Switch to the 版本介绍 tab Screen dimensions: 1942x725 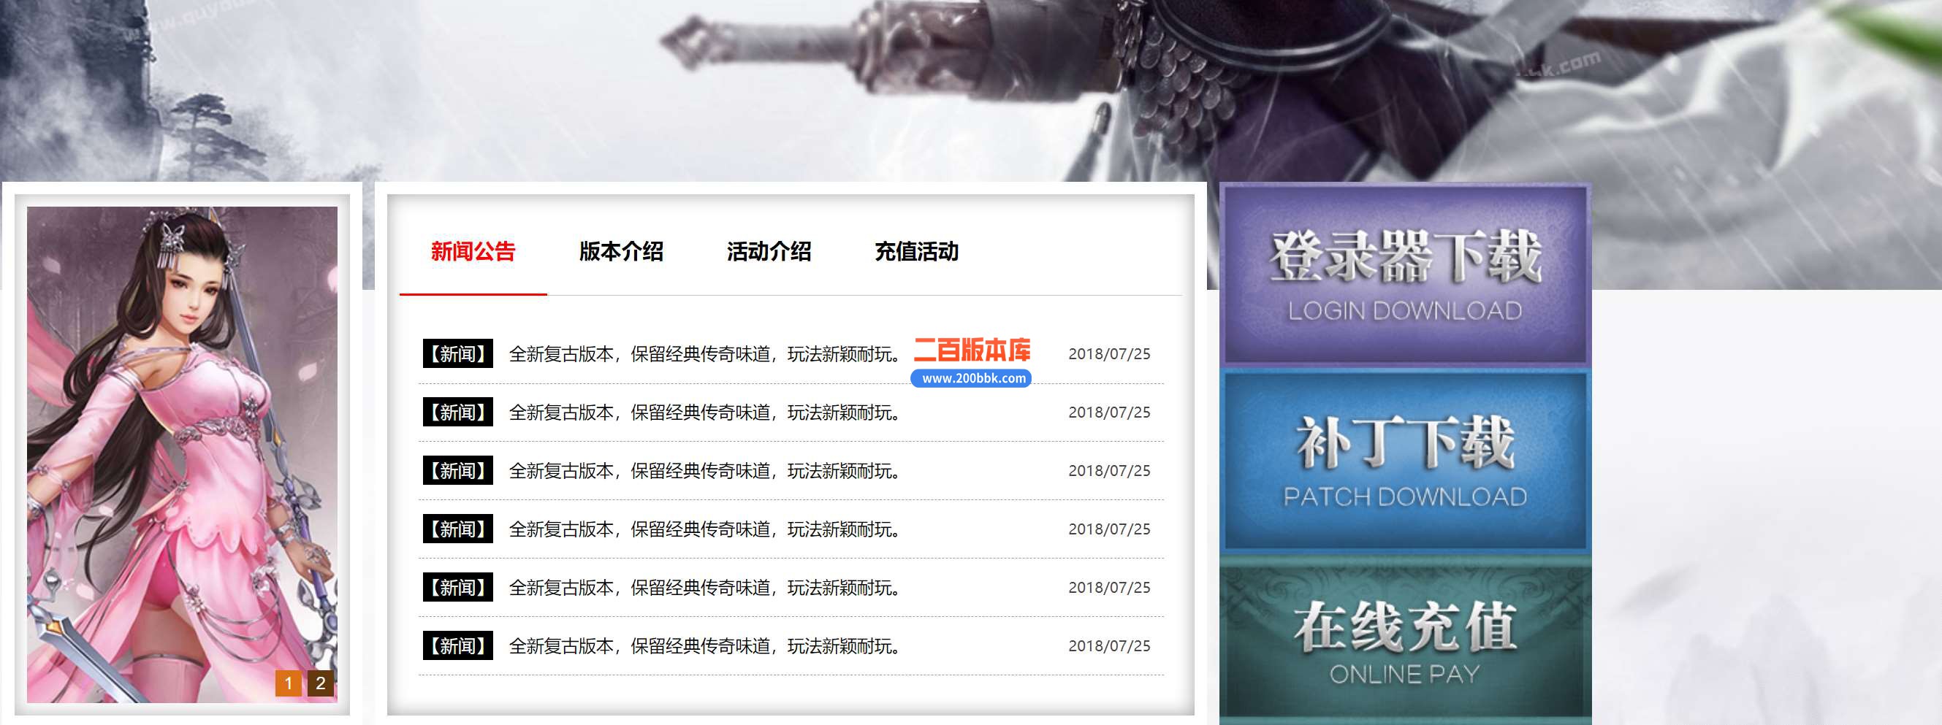click(621, 251)
